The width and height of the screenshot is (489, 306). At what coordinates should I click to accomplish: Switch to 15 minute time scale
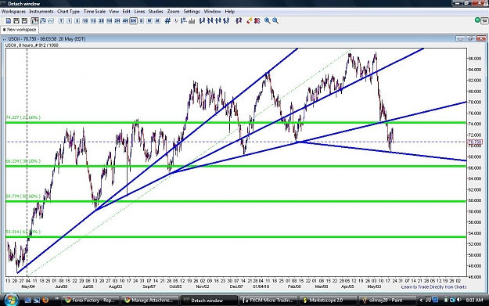93,21
